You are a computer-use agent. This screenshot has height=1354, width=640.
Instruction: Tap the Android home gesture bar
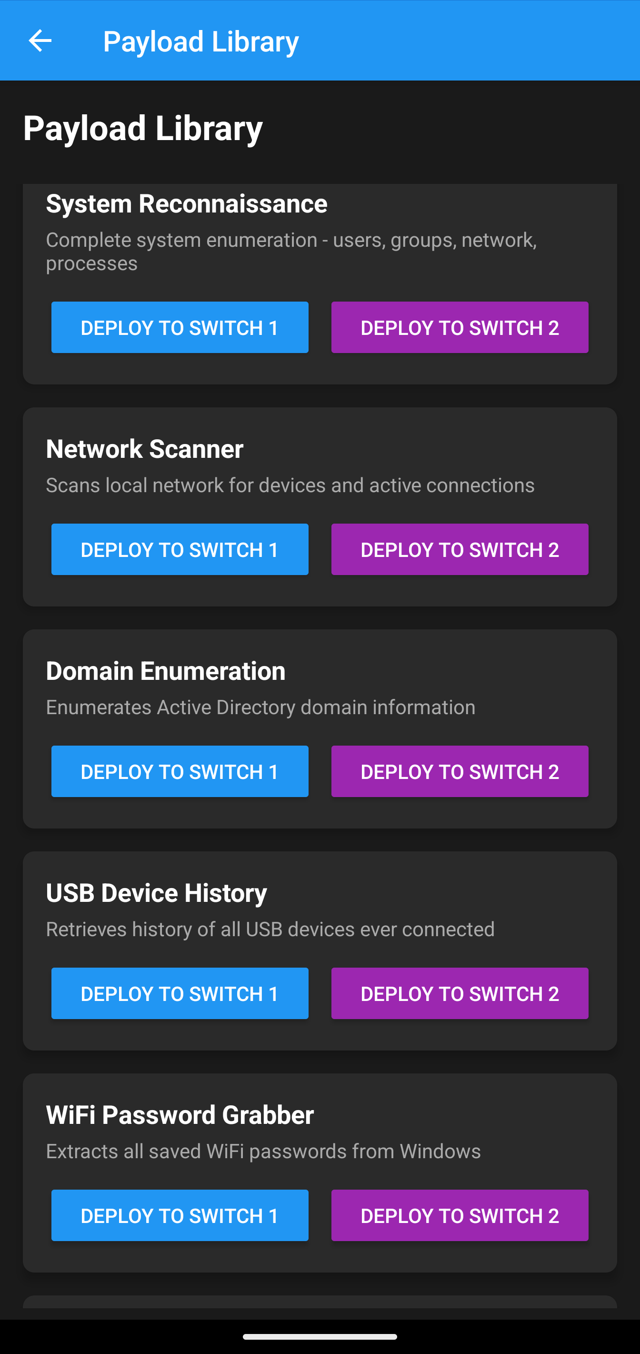coord(320,1336)
